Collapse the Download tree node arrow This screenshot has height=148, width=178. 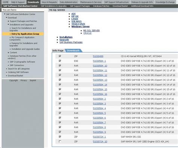pos(6,18)
